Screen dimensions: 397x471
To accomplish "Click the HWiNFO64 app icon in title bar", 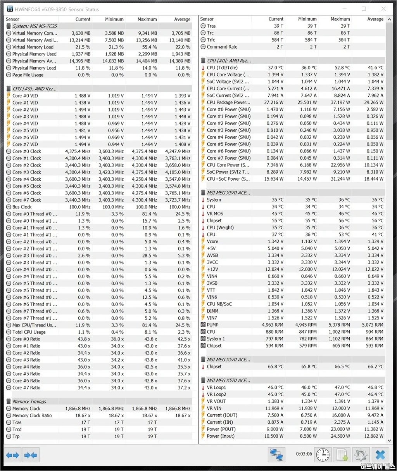I will point(10,9).
